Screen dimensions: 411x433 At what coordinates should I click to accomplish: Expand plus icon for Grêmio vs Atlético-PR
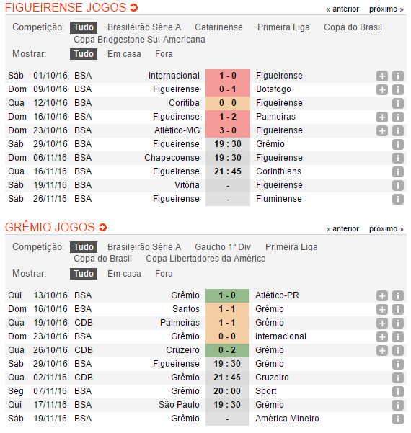pos(381,296)
